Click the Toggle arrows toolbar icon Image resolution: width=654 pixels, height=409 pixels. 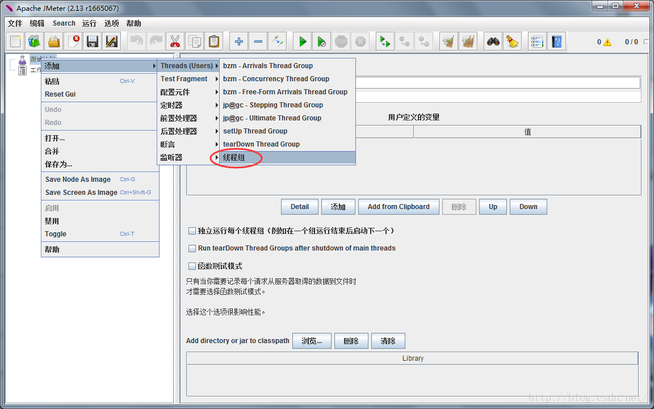277,41
